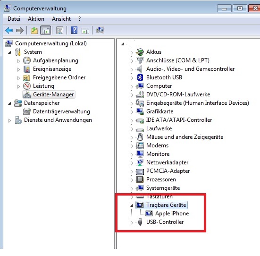This screenshot has height=256, width=260.
Task: Select the Apple iPhone device entry
Action: click(x=172, y=213)
